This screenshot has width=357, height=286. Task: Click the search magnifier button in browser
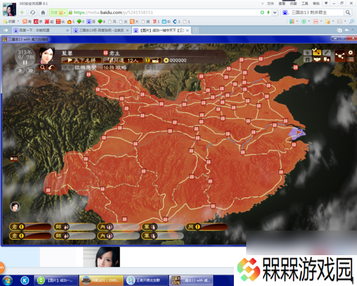[x=348, y=12]
